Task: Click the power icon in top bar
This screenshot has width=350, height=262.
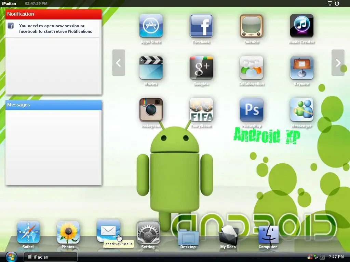Action: coord(337,3)
